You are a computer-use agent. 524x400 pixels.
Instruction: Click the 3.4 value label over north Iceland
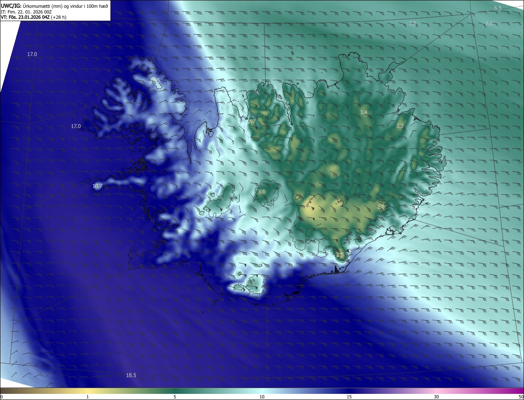364,112
